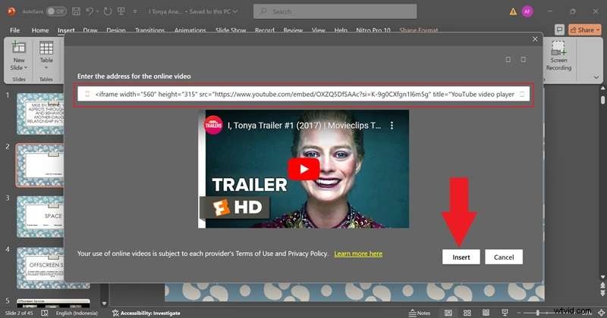The image size is (607, 318).
Task: Open the video preview three-dot menu
Action: click(x=392, y=126)
